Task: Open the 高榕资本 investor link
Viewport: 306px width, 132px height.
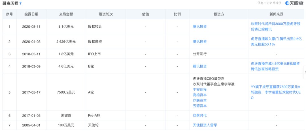Action: tap(200, 95)
